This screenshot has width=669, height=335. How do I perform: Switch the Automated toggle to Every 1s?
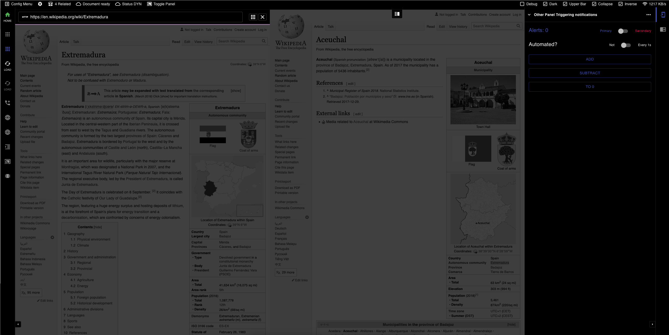[x=626, y=45]
